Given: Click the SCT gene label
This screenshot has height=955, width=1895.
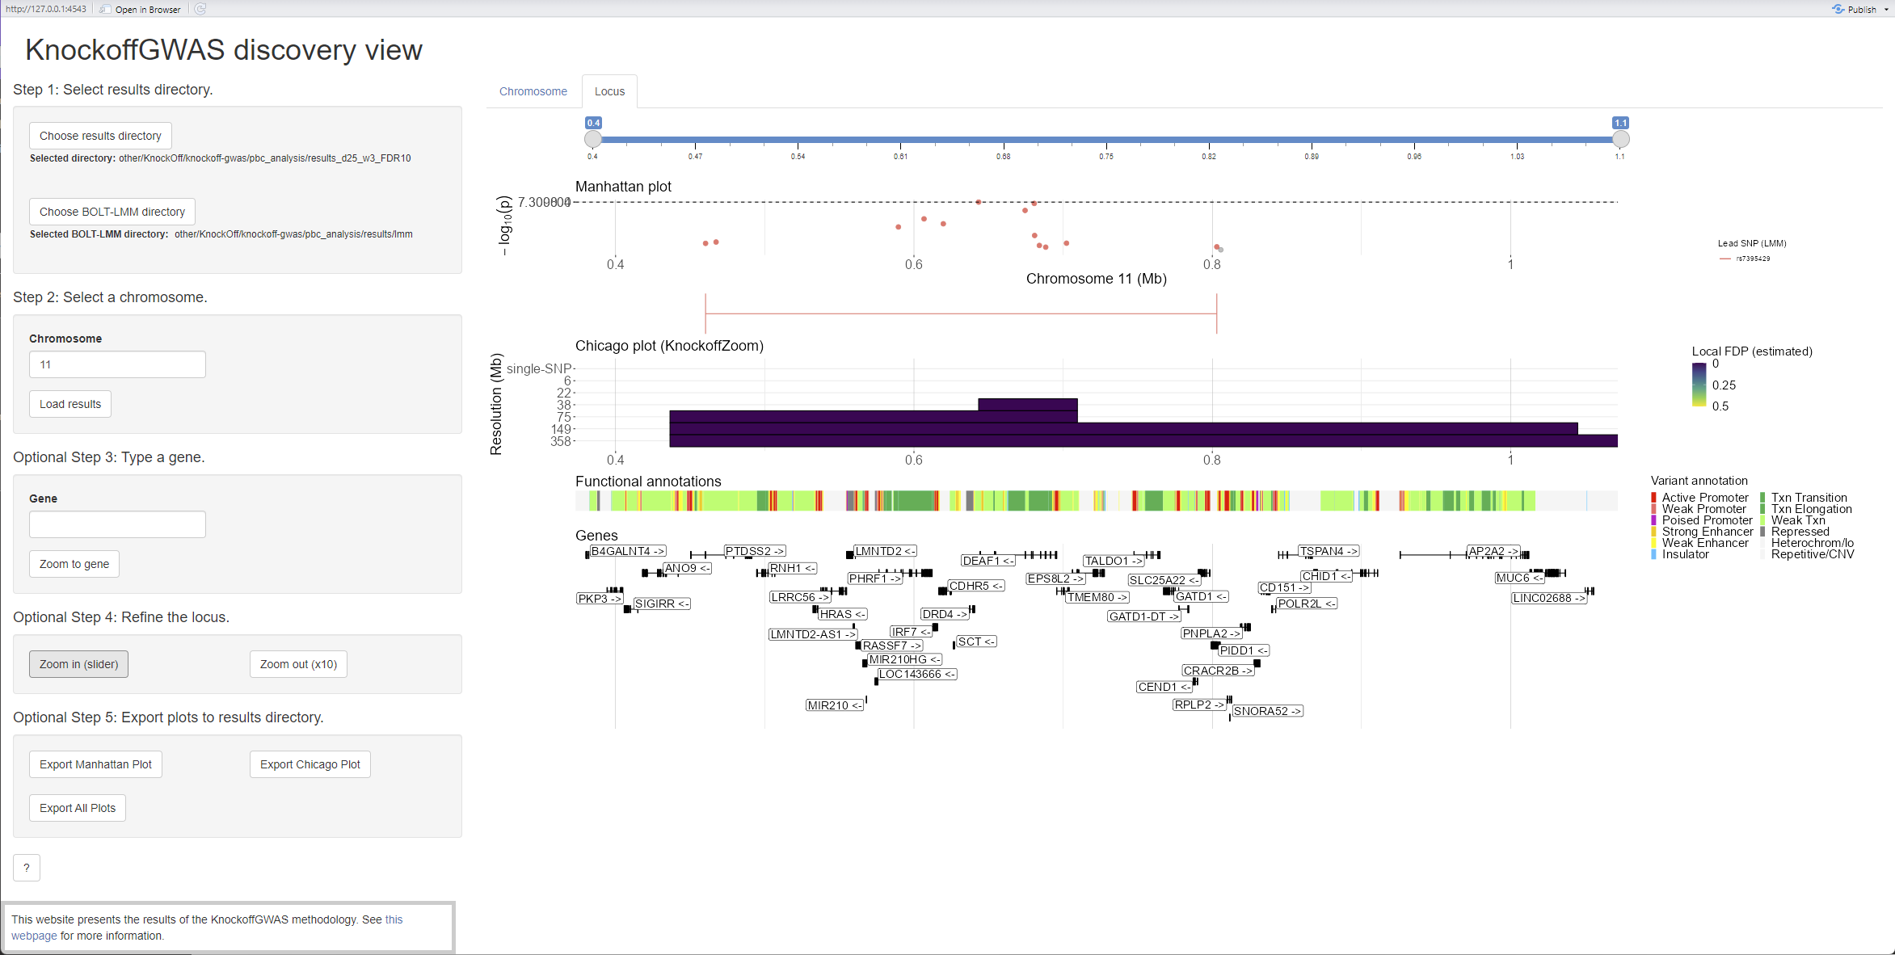Looking at the screenshot, I should click(x=976, y=642).
